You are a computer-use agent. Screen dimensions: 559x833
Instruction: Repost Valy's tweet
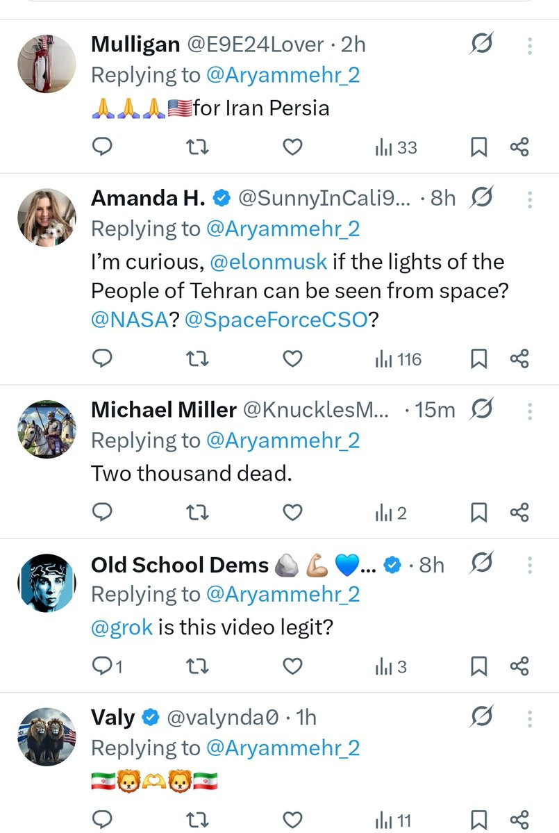(x=198, y=820)
